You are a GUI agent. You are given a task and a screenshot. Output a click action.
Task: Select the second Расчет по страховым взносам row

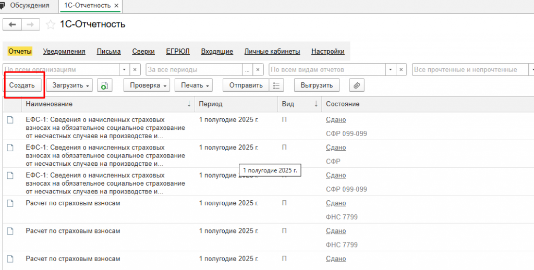click(269, 238)
